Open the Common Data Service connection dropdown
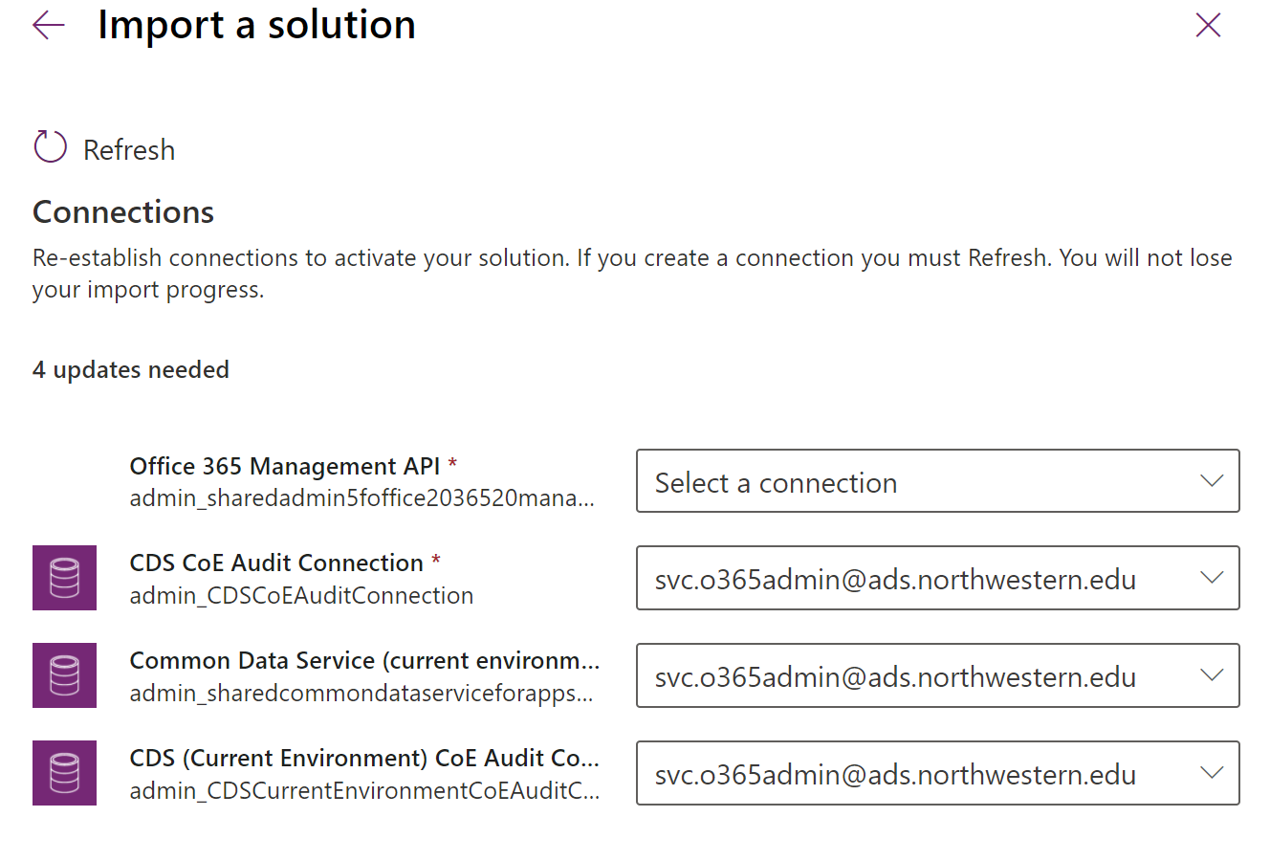This screenshot has width=1270, height=861. 937,675
